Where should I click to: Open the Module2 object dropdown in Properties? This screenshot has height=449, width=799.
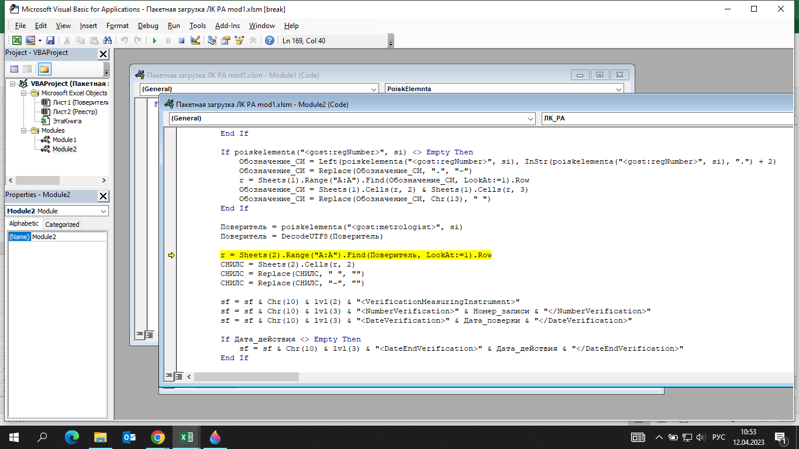pyautogui.click(x=104, y=211)
